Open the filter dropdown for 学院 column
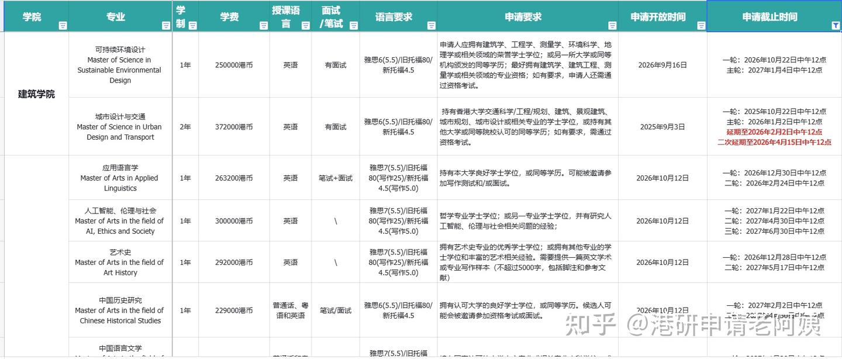This screenshot has width=842, height=359. tap(63, 26)
